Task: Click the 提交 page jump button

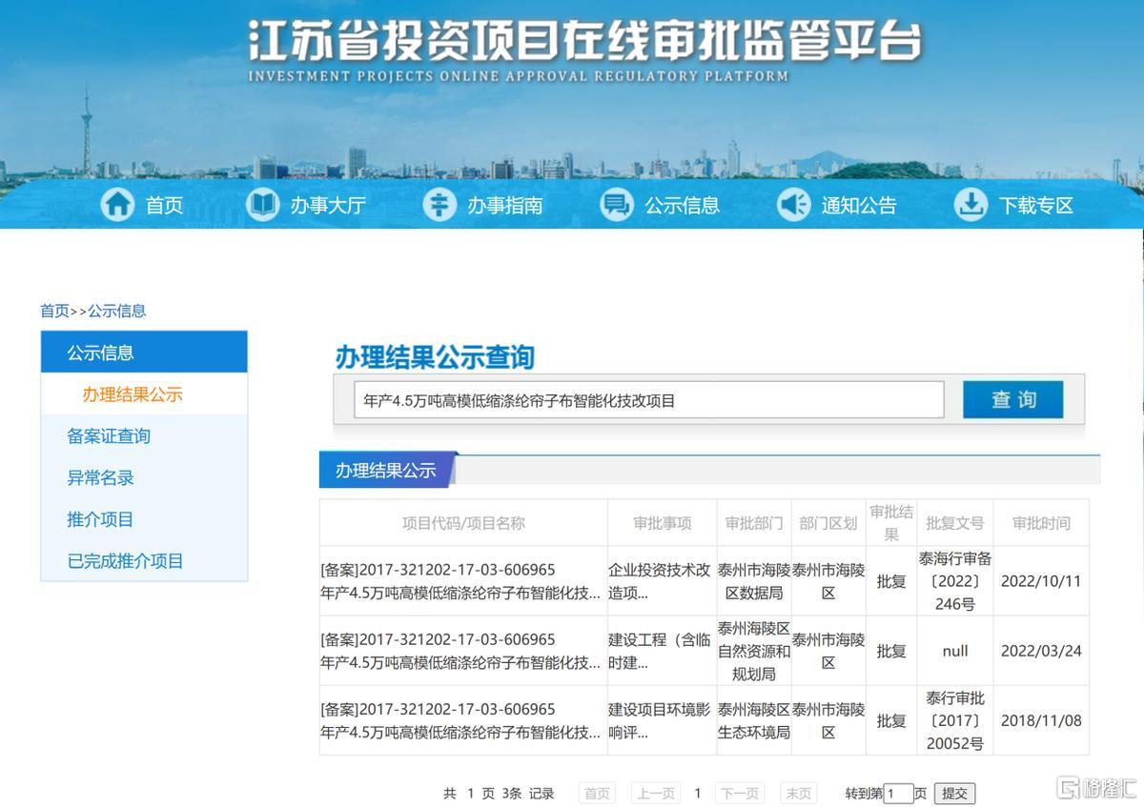Action: (954, 793)
